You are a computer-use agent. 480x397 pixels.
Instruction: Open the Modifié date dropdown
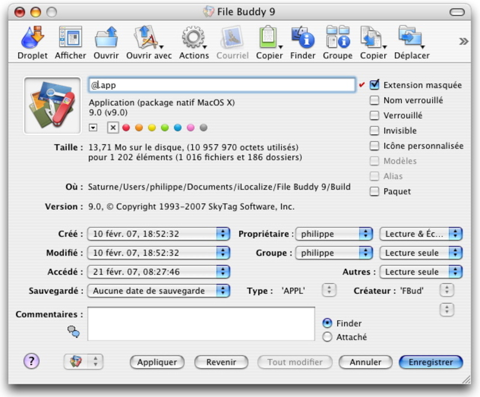click(158, 253)
